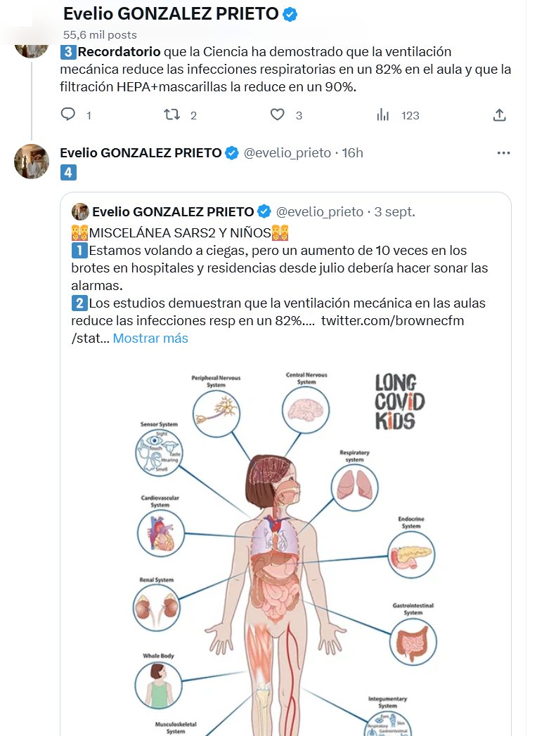Click Evelio's avatar beside the 16h post
The image size is (537, 736).
coord(32,162)
